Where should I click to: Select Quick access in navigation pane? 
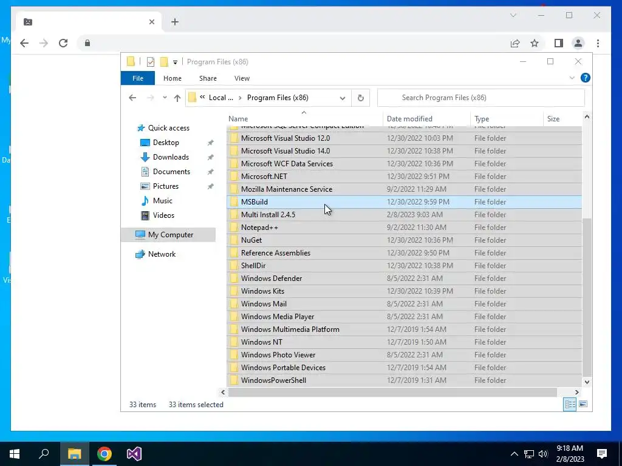(169, 128)
